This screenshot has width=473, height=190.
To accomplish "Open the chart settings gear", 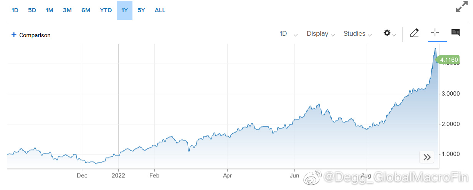I will tap(390, 33).
